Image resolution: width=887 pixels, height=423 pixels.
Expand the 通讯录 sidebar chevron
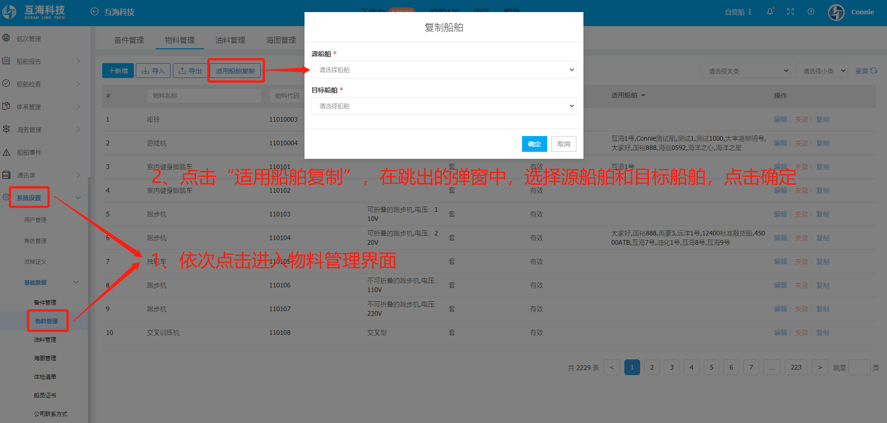tap(78, 175)
